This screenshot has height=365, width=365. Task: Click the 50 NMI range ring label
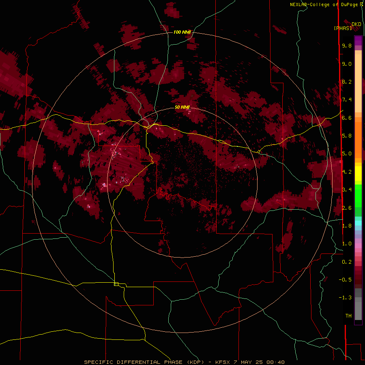[x=182, y=107]
